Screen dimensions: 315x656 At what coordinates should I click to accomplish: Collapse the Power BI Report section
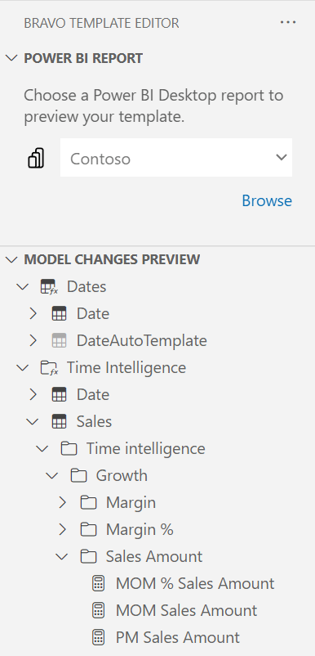(x=11, y=58)
